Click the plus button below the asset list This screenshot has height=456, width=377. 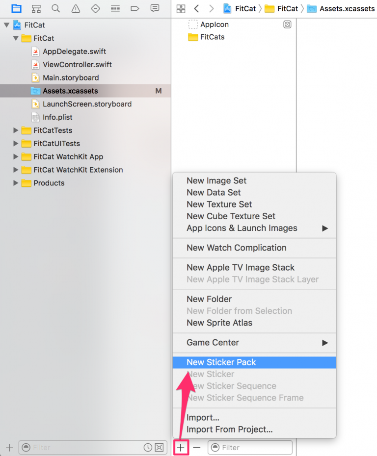(181, 447)
